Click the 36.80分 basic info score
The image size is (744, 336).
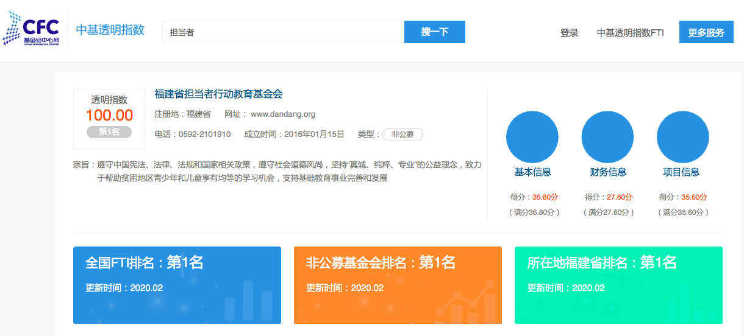pyautogui.click(x=545, y=197)
